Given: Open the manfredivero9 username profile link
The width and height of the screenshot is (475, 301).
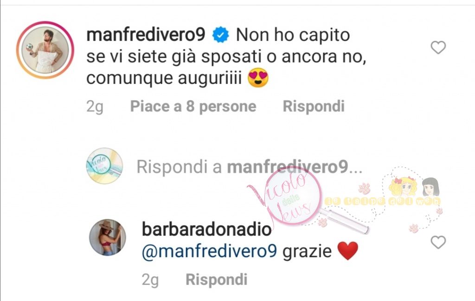Looking at the screenshot, I should [x=146, y=34].
